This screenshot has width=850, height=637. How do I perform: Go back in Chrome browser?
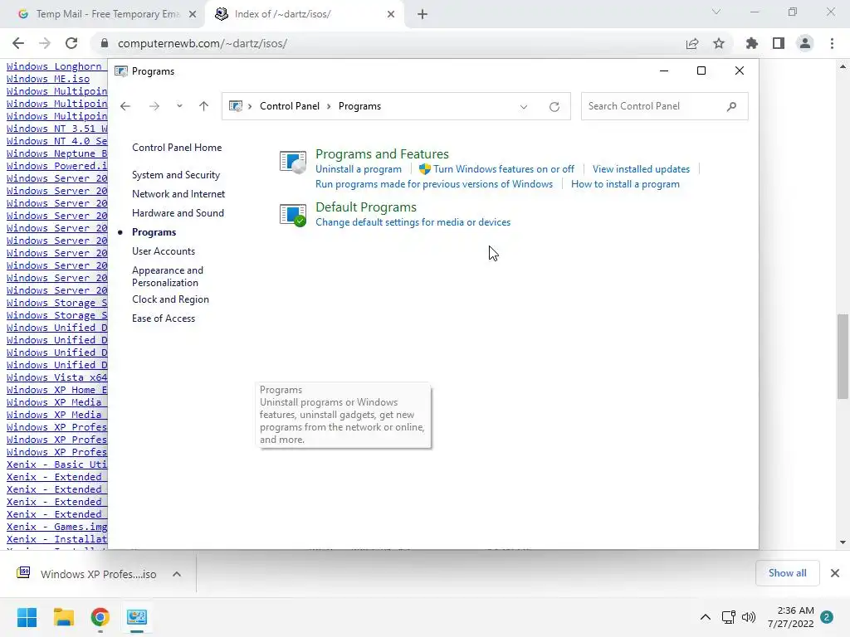18,43
